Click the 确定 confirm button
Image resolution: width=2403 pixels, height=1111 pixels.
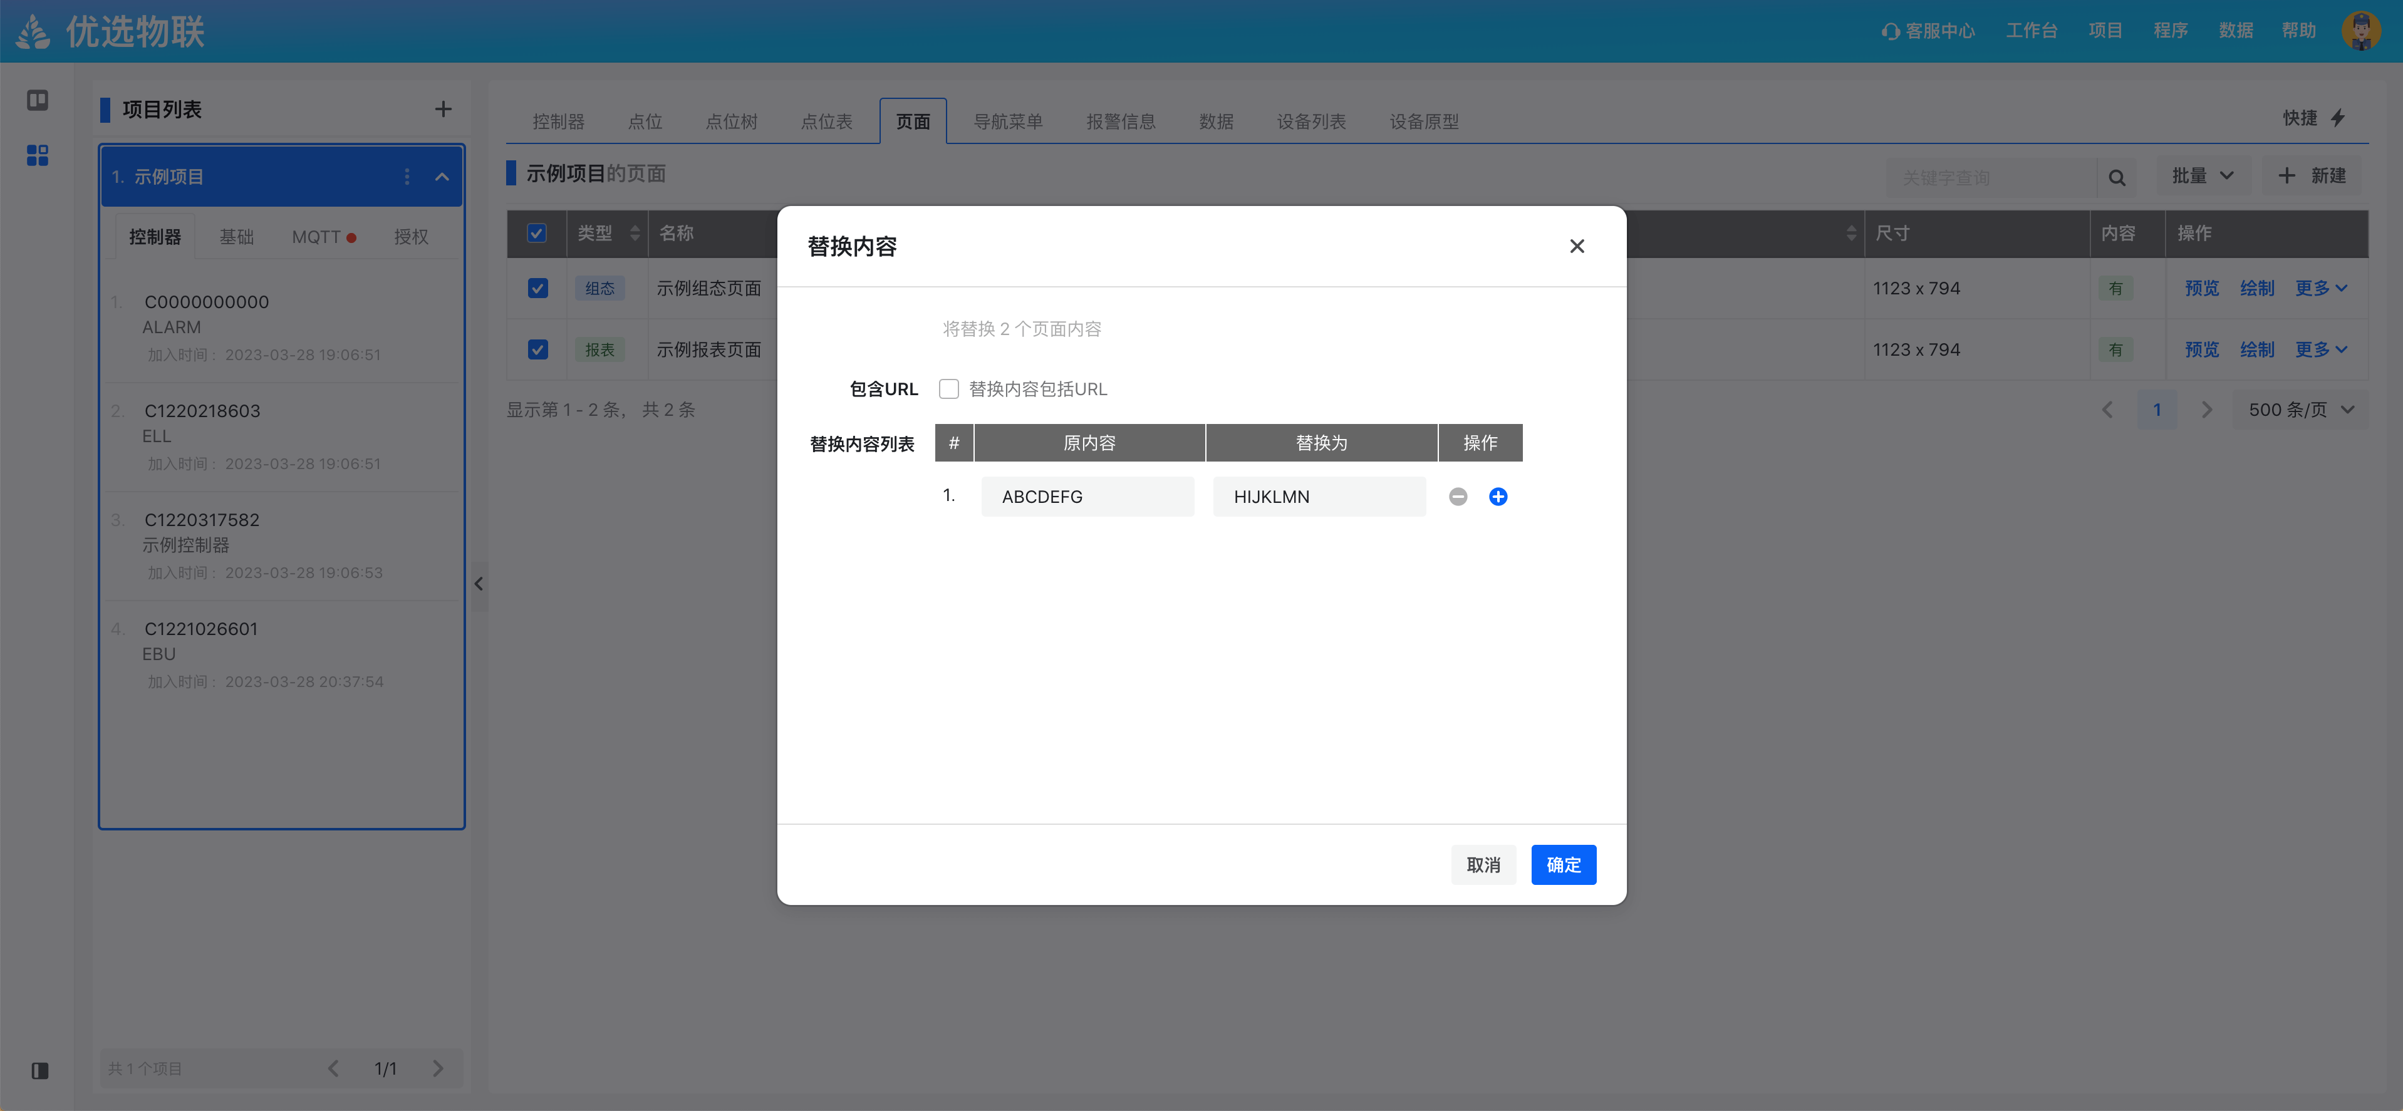click(x=1564, y=865)
